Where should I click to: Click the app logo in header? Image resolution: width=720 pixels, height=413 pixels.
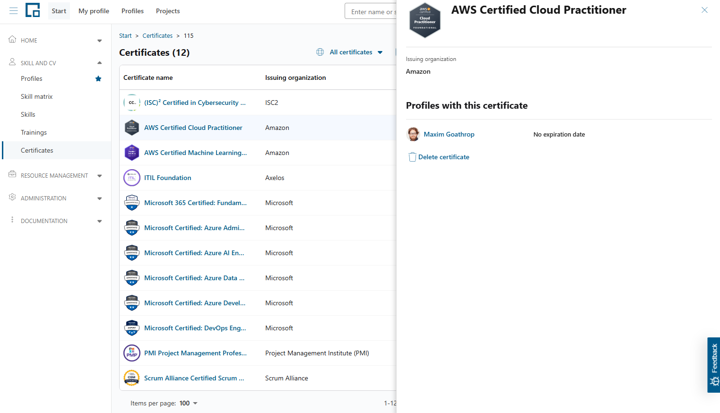[x=33, y=10]
